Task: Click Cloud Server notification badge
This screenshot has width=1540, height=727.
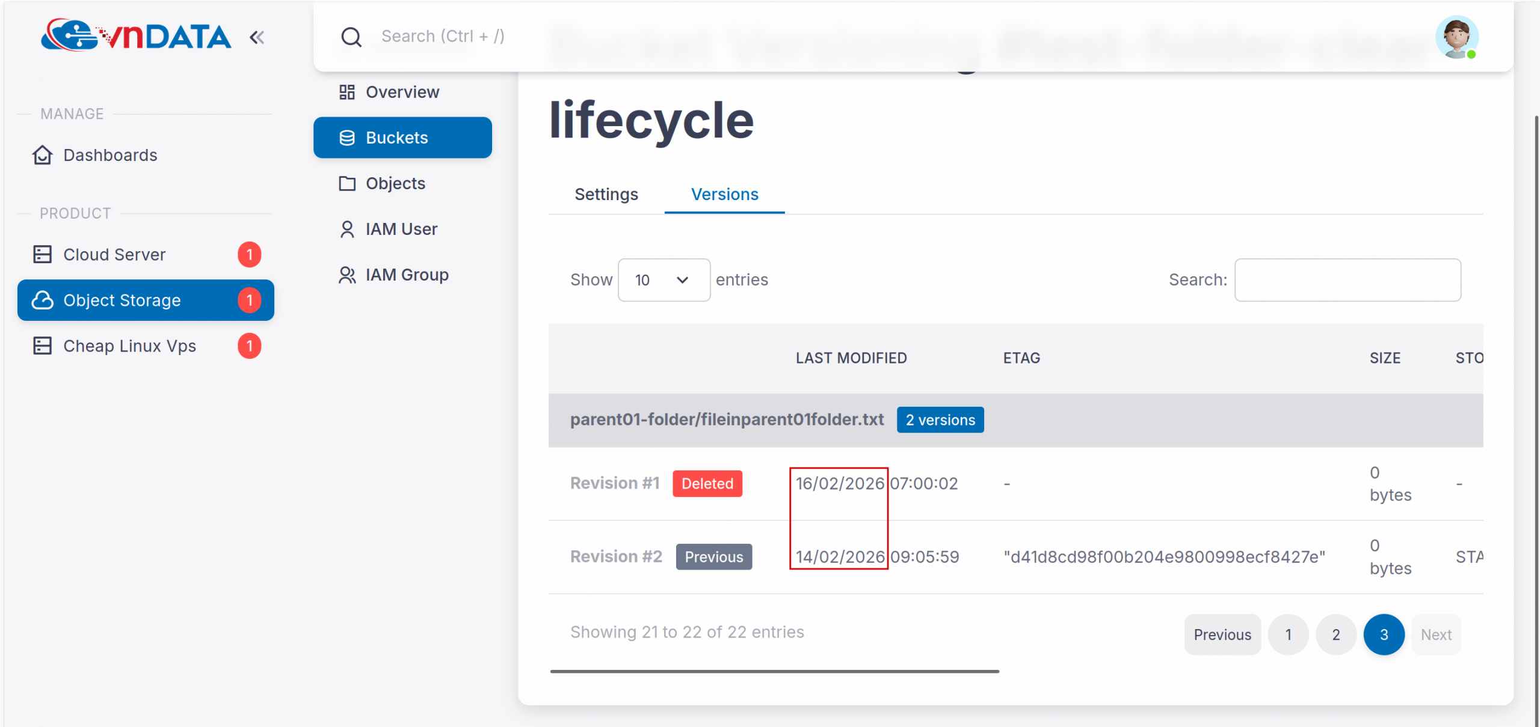Action: point(249,255)
